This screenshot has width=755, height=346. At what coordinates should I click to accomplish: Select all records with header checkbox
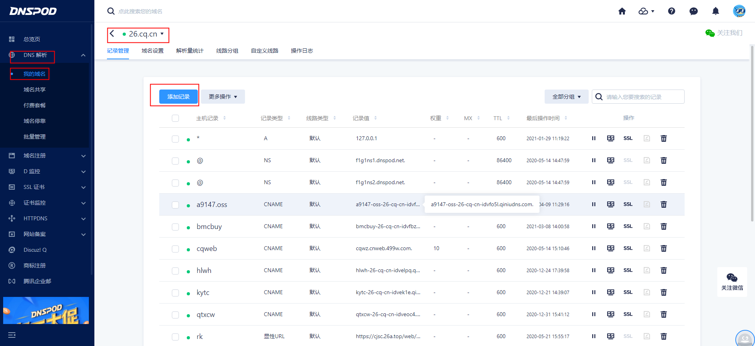pos(175,118)
